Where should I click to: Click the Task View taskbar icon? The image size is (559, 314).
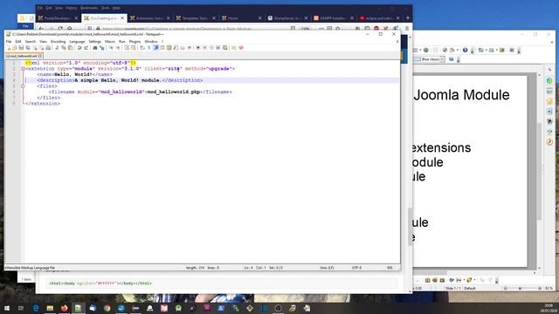click(x=21, y=308)
